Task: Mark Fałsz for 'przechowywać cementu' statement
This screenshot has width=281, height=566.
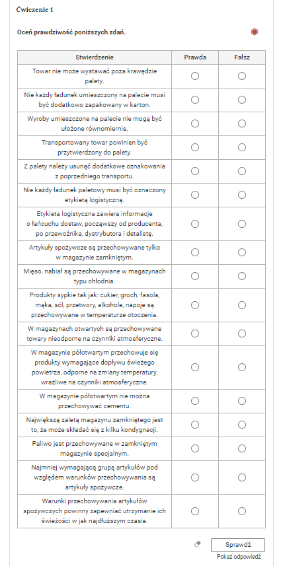Action: [242, 401]
